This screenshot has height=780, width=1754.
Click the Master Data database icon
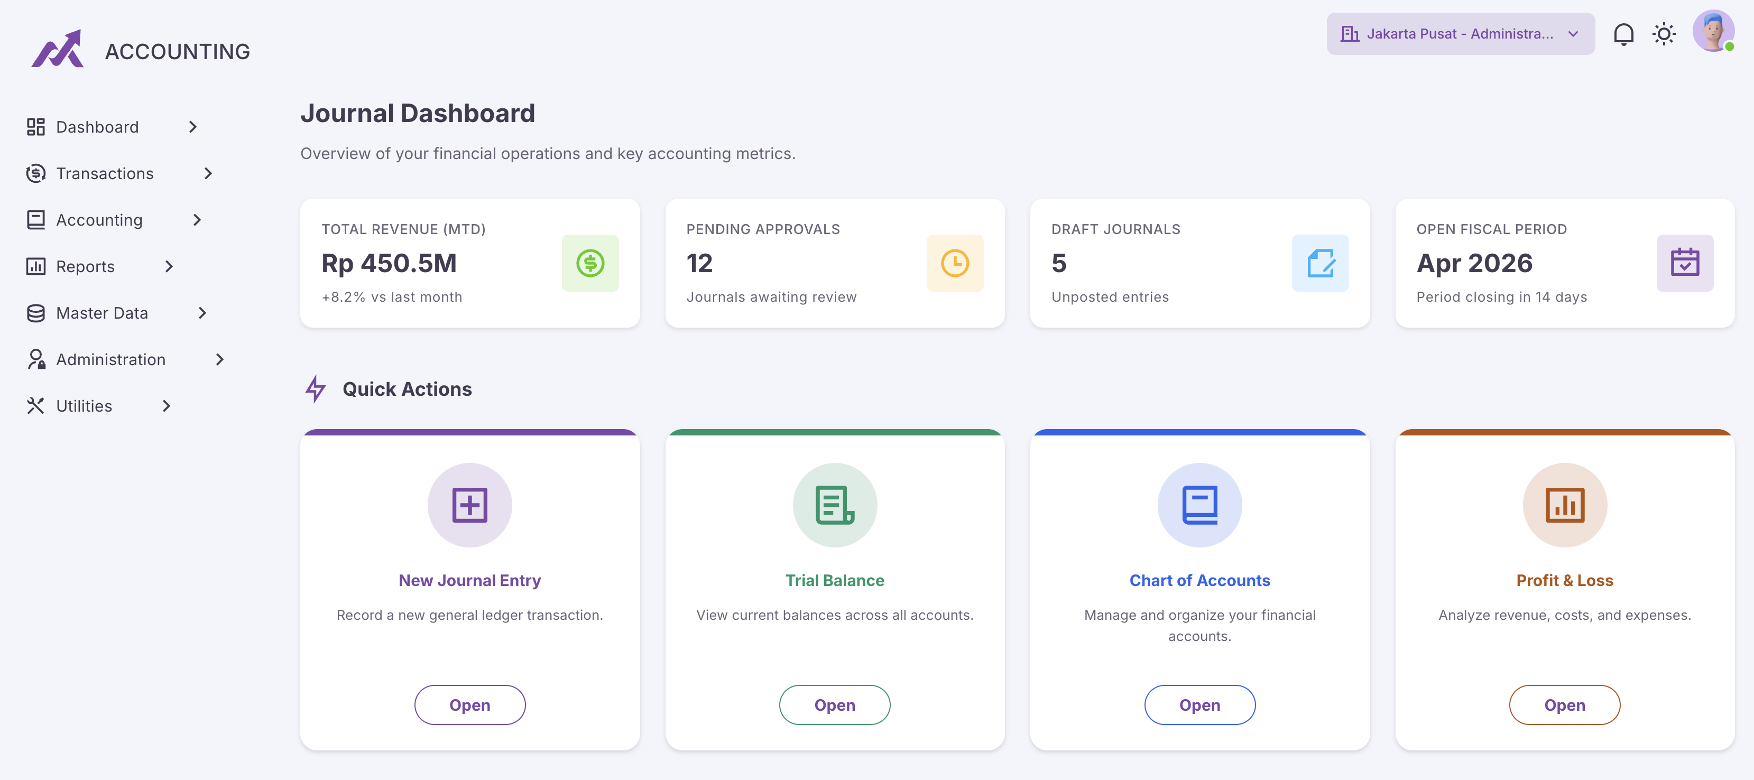tap(35, 313)
